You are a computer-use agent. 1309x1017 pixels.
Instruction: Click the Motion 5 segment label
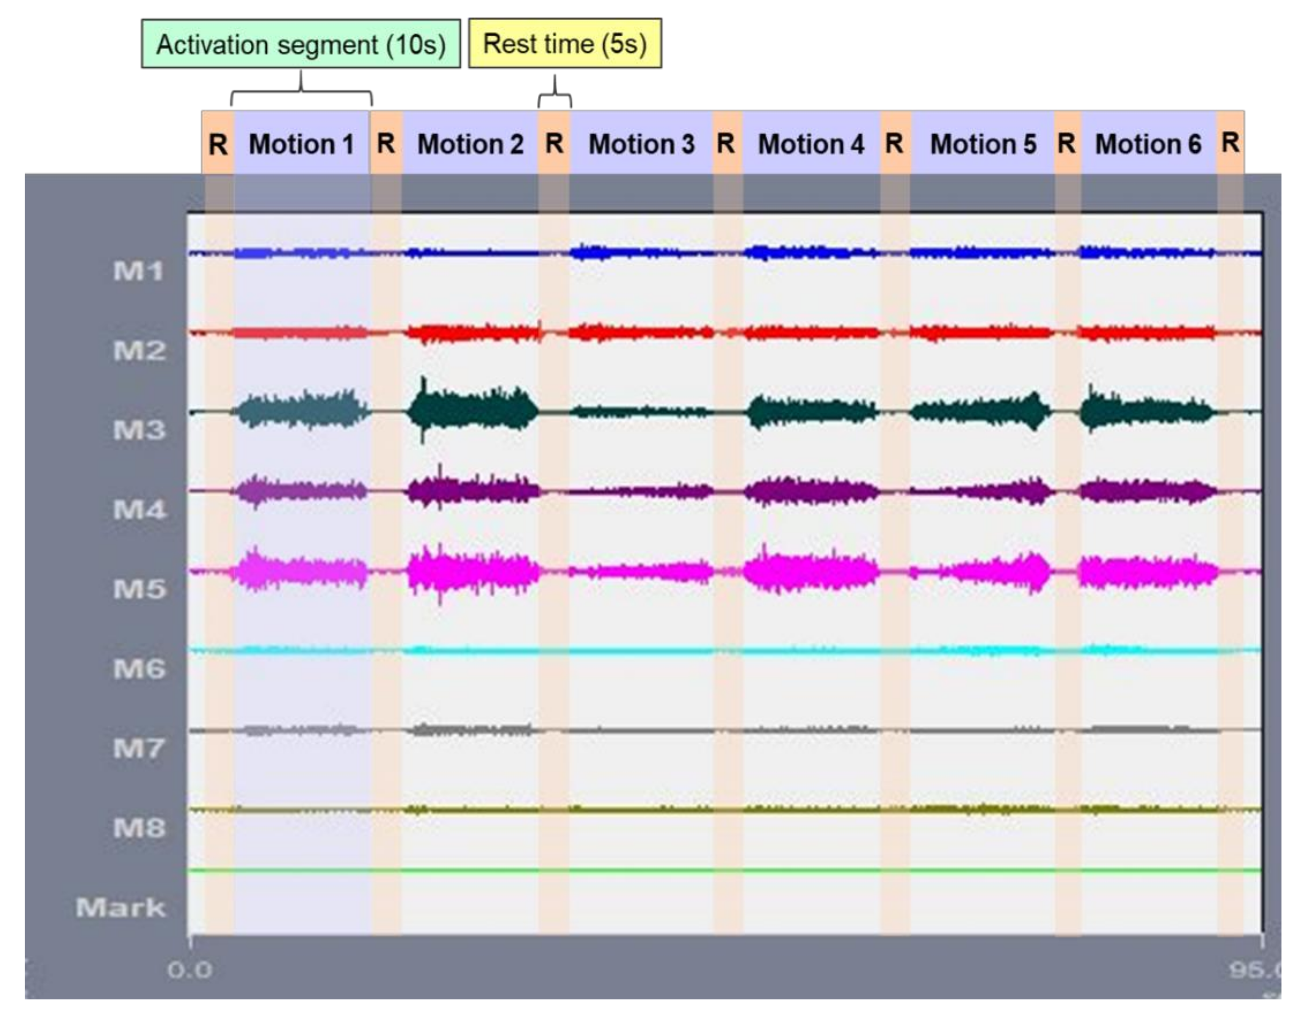(x=983, y=144)
